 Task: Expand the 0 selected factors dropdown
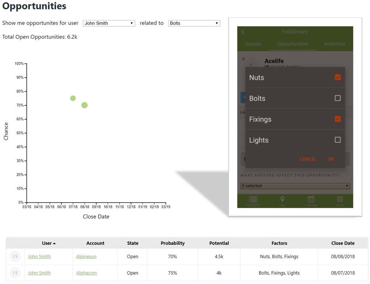pos(295,186)
